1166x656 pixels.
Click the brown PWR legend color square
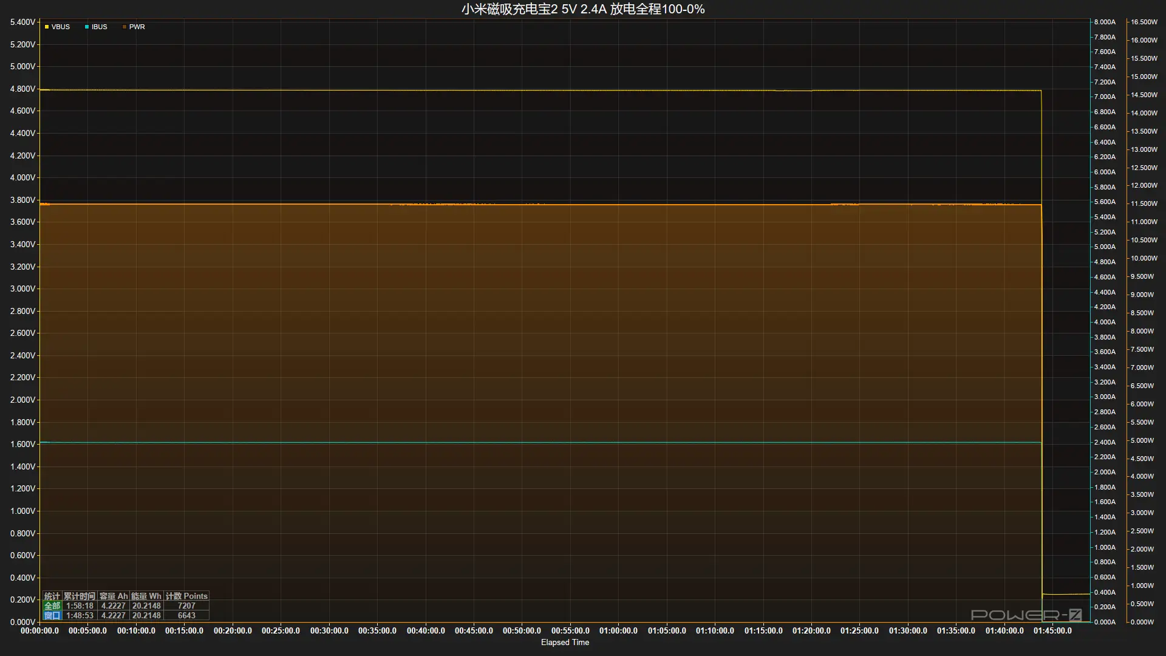[124, 27]
